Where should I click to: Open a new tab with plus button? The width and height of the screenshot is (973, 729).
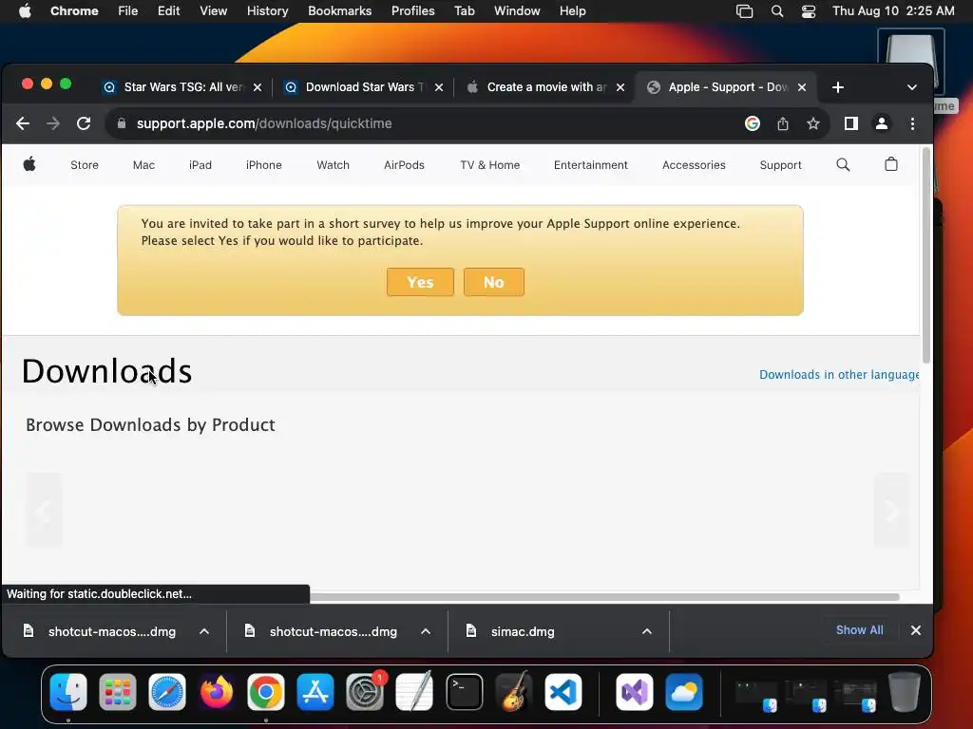coord(838,87)
